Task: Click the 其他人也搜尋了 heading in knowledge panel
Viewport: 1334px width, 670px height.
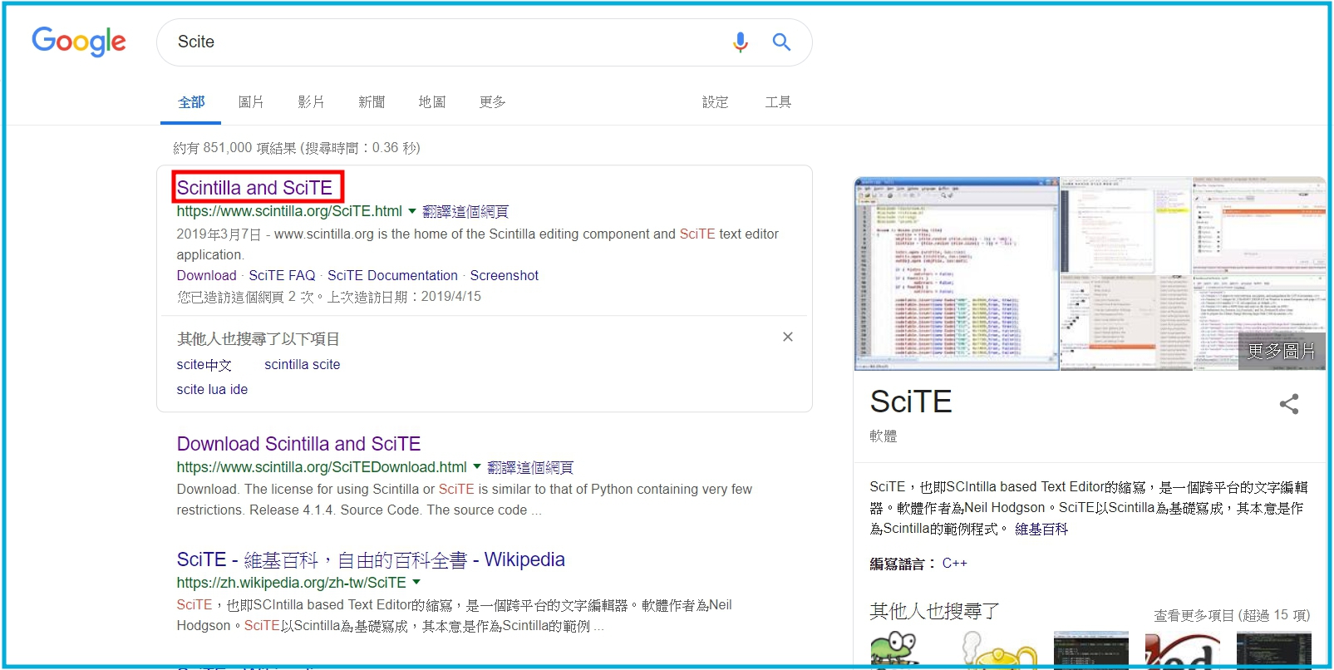Action: tap(935, 612)
